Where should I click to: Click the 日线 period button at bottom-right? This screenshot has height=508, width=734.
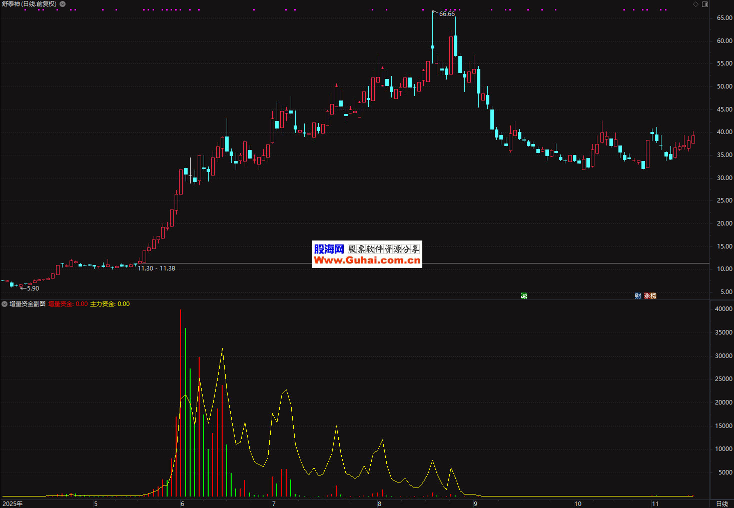722,503
